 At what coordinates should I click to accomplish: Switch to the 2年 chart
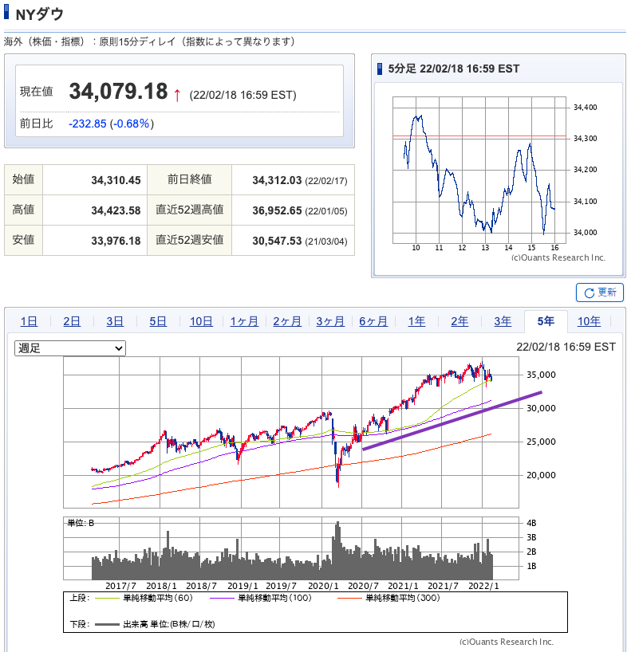459,321
